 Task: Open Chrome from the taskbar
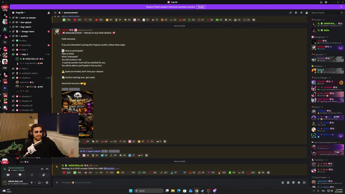[x=196, y=191]
